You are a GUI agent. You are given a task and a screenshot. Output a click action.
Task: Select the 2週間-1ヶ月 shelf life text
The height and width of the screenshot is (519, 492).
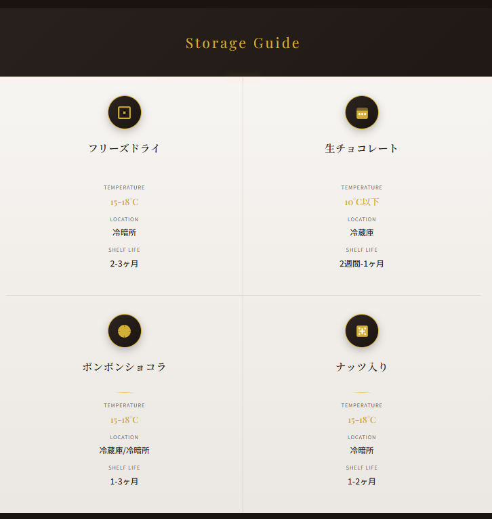pos(362,263)
